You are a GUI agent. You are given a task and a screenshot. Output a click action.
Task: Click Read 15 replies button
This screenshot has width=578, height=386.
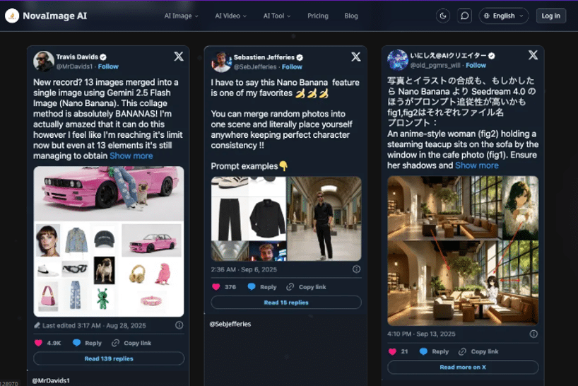286,303
